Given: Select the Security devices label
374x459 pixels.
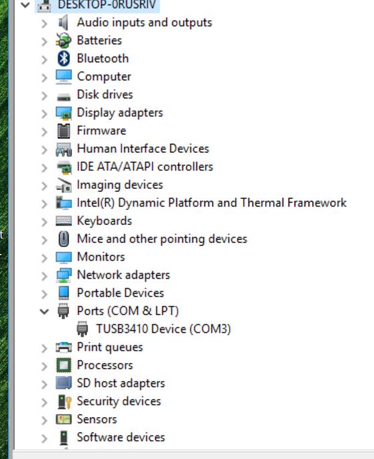Looking at the screenshot, I should coord(119,402).
